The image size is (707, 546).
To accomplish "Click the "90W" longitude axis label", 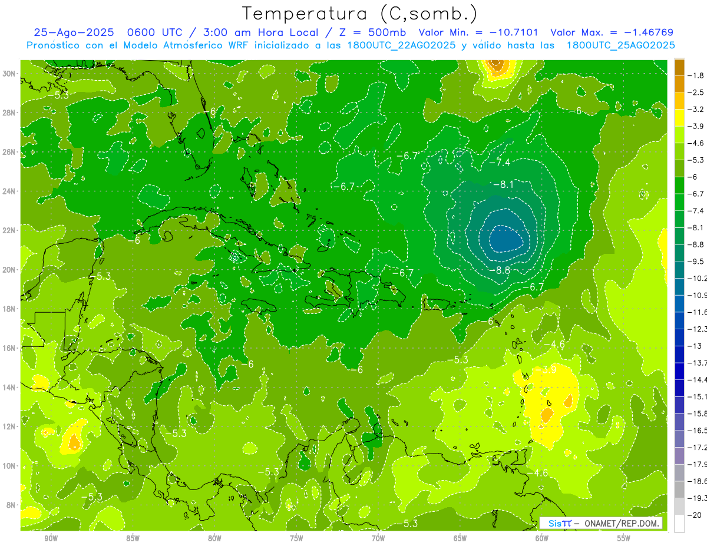I will tap(51, 538).
